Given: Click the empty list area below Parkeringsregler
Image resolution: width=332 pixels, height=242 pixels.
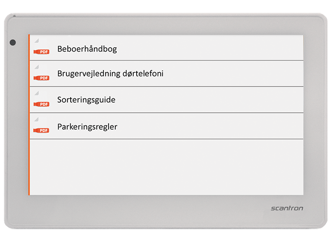Looking at the screenshot, I should [x=166, y=167].
